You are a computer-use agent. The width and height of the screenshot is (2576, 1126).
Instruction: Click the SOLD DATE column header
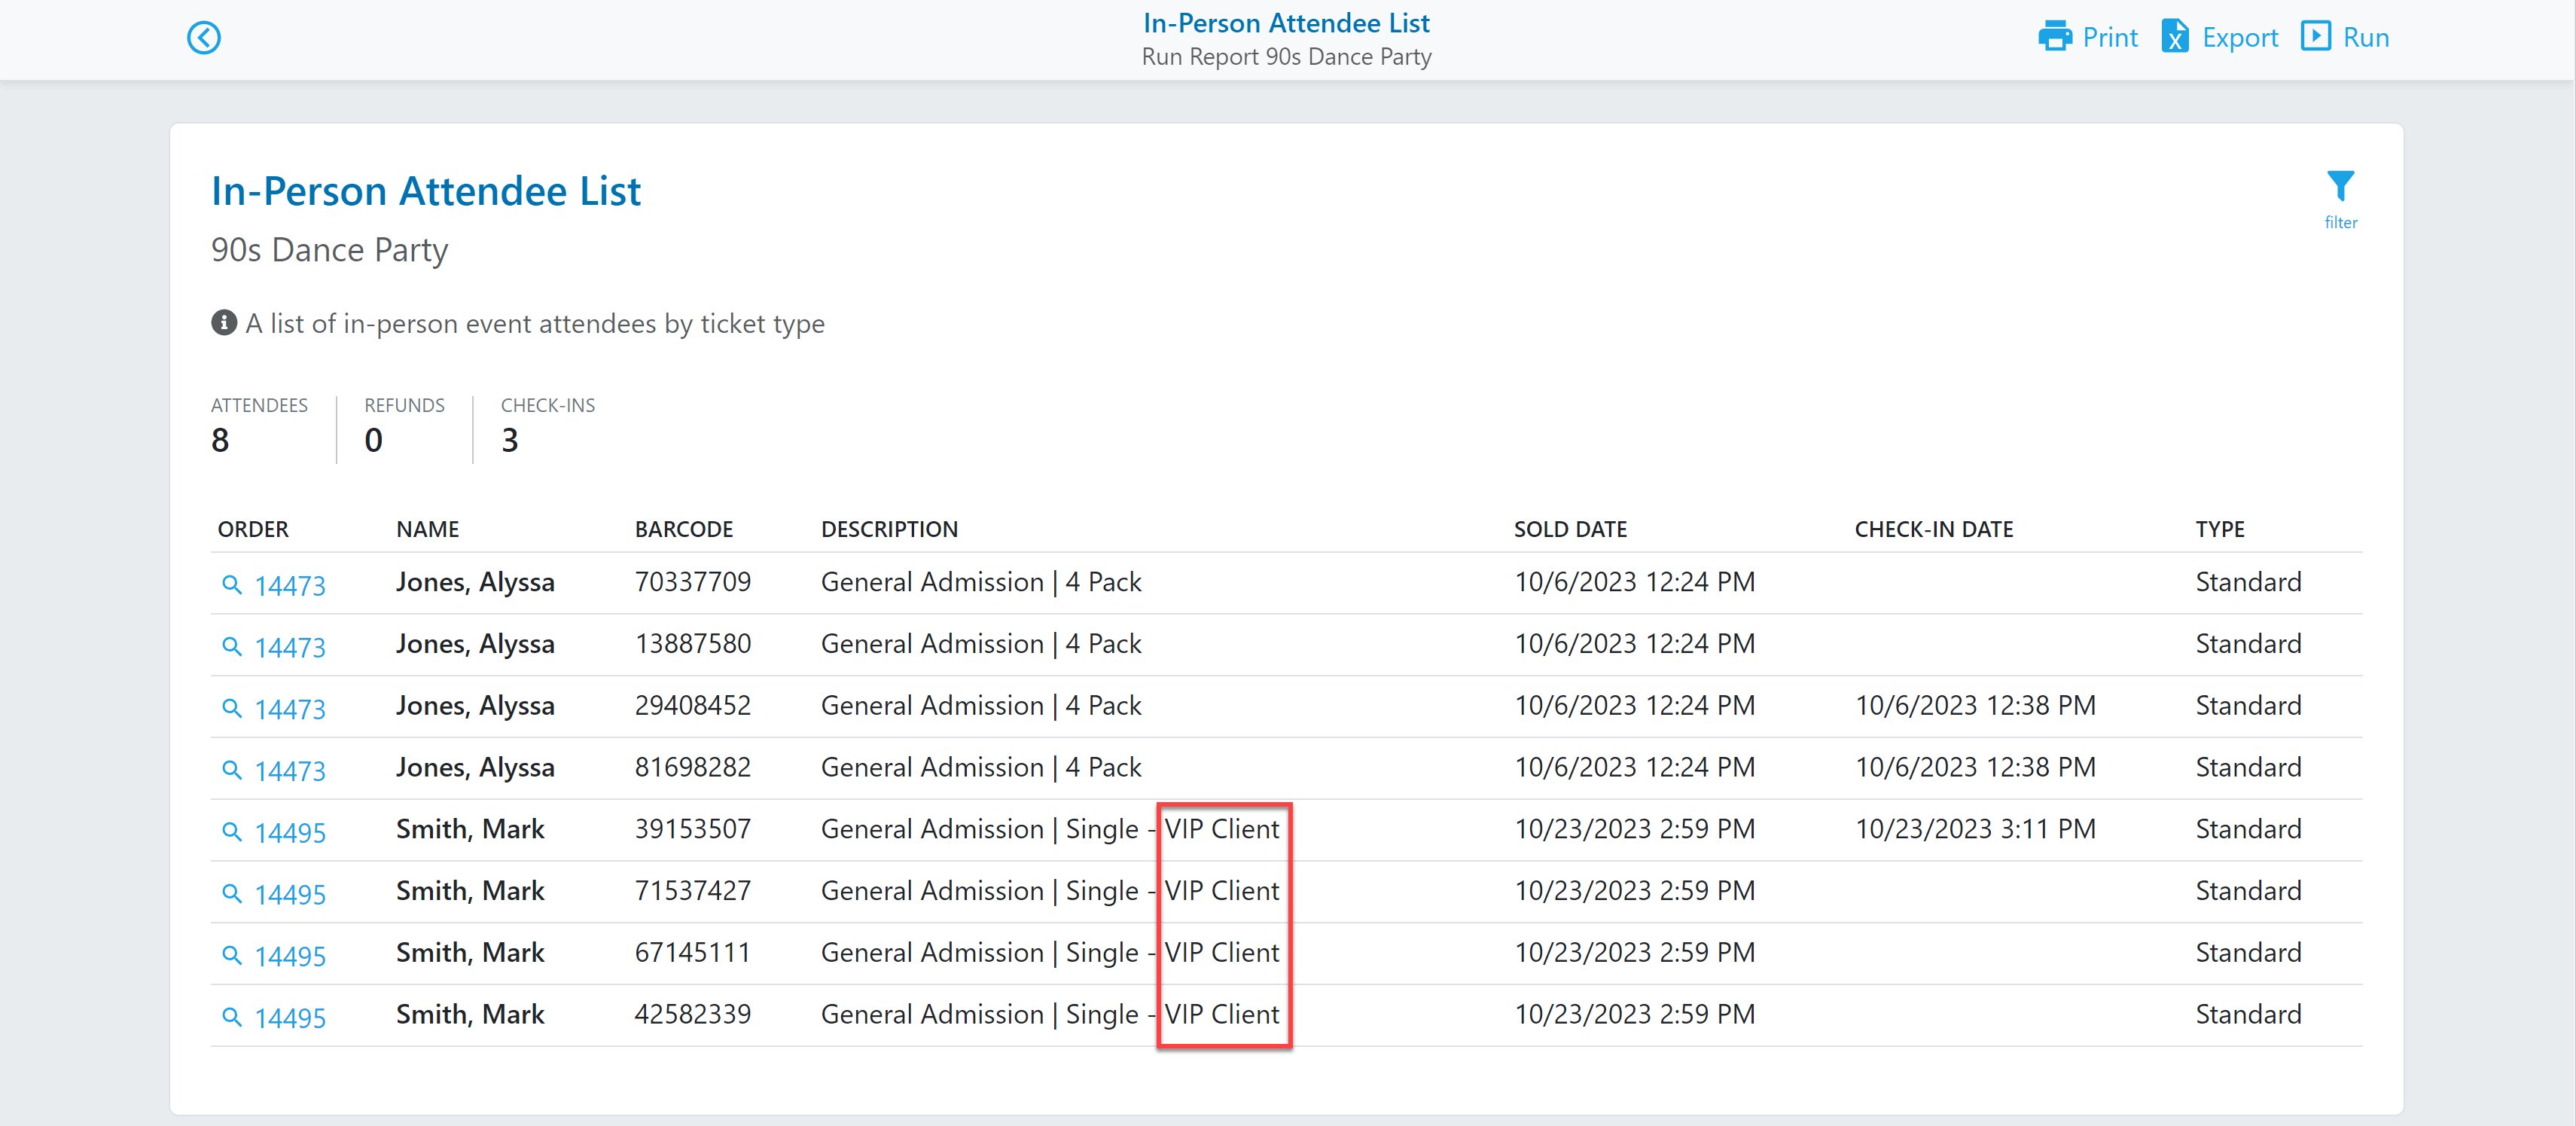click(x=1570, y=530)
